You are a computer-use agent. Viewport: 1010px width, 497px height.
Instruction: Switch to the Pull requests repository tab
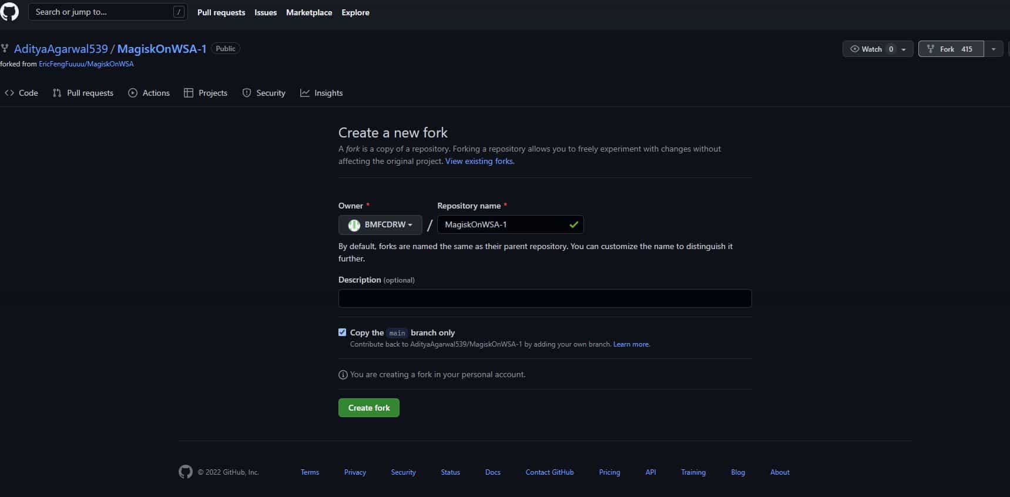pos(83,93)
